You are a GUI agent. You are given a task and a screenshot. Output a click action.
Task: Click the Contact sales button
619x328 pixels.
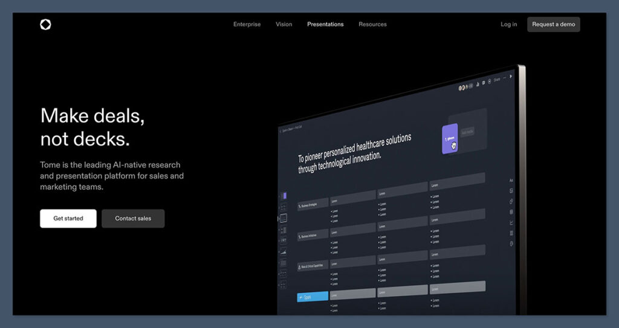click(133, 218)
